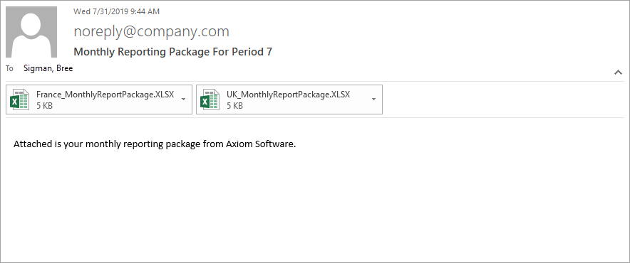Click the To field label
Viewport: 630px width, 263px height.
point(9,68)
